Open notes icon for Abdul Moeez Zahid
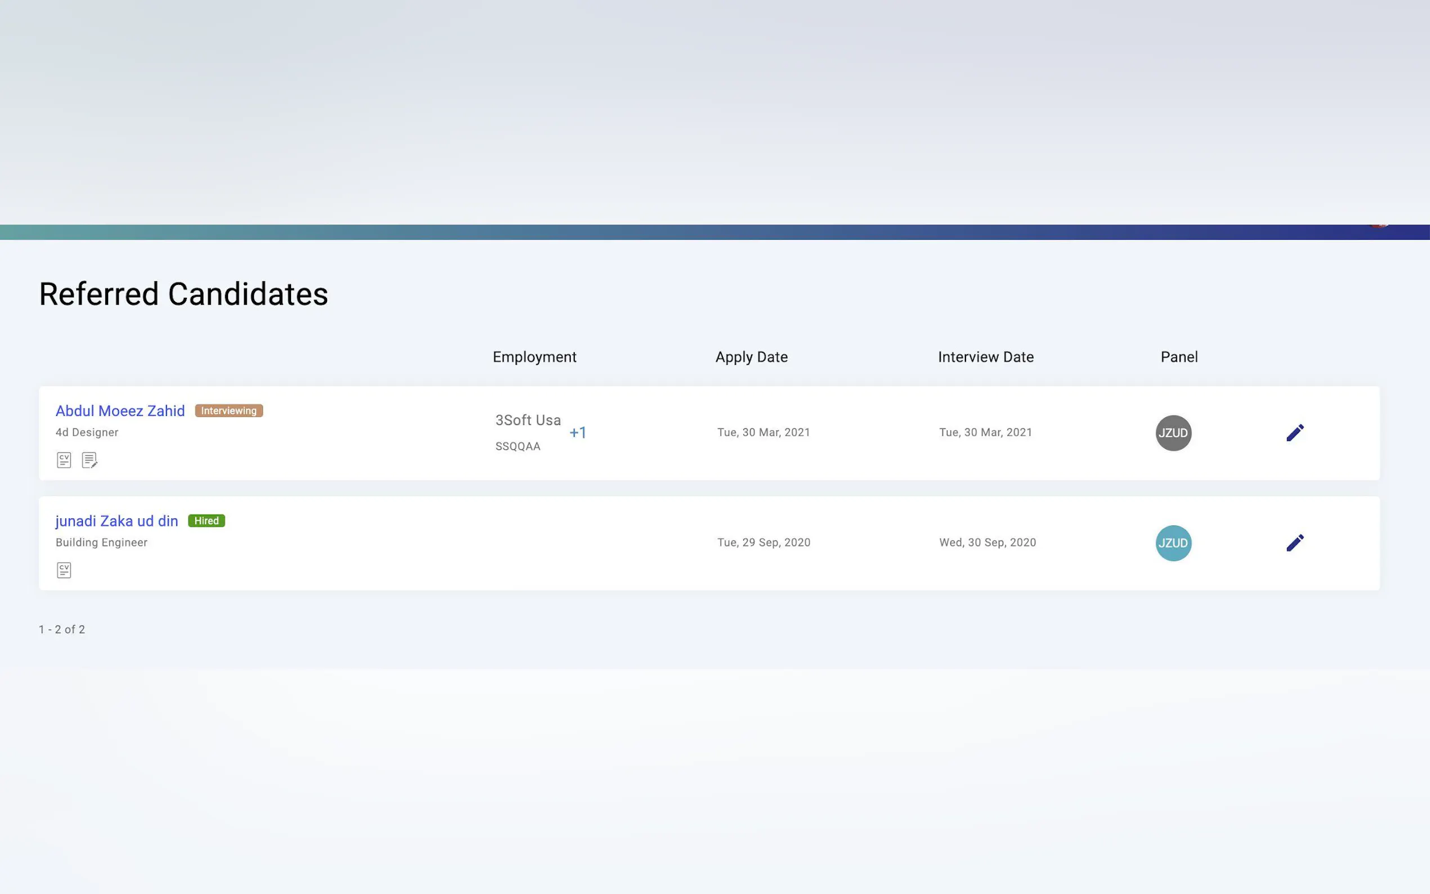 point(90,460)
